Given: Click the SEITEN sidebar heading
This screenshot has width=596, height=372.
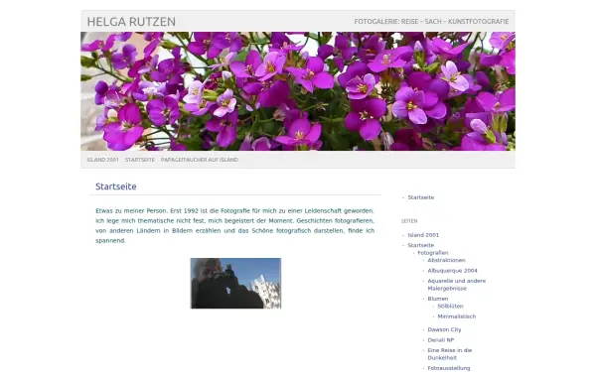Looking at the screenshot, I should 409,221.
